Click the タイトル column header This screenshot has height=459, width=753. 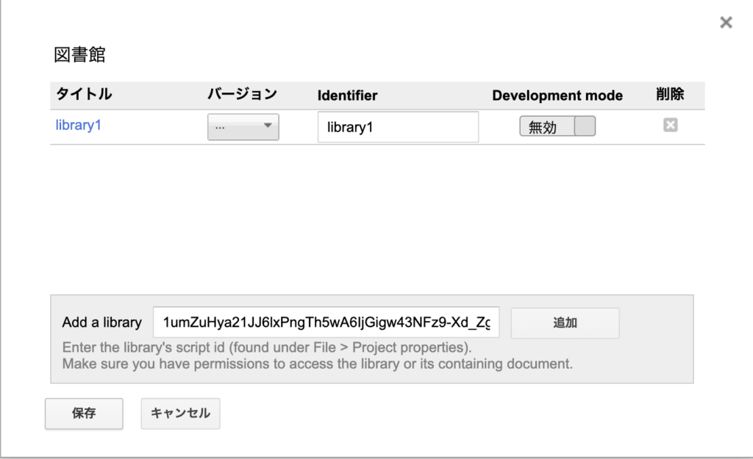point(84,94)
